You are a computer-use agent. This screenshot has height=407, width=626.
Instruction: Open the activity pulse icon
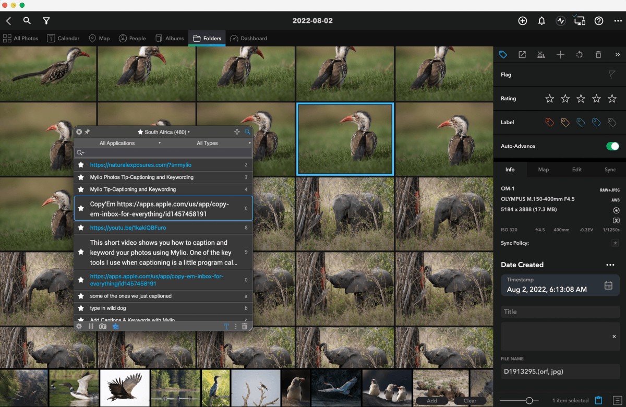[561, 21]
